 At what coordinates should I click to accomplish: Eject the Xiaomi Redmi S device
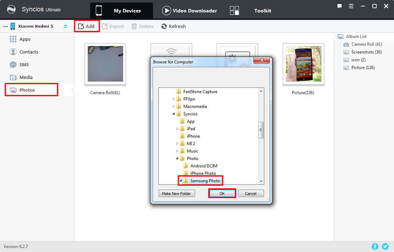point(66,26)
